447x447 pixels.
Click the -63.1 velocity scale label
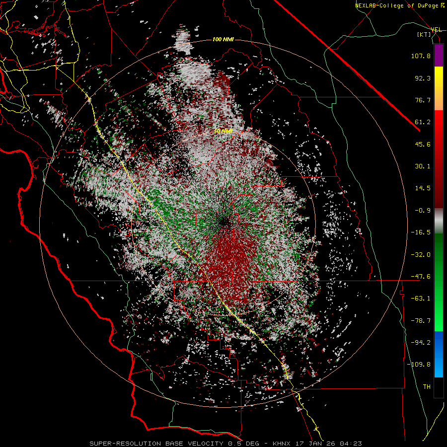pyautogui.click(x=421, y=298)
